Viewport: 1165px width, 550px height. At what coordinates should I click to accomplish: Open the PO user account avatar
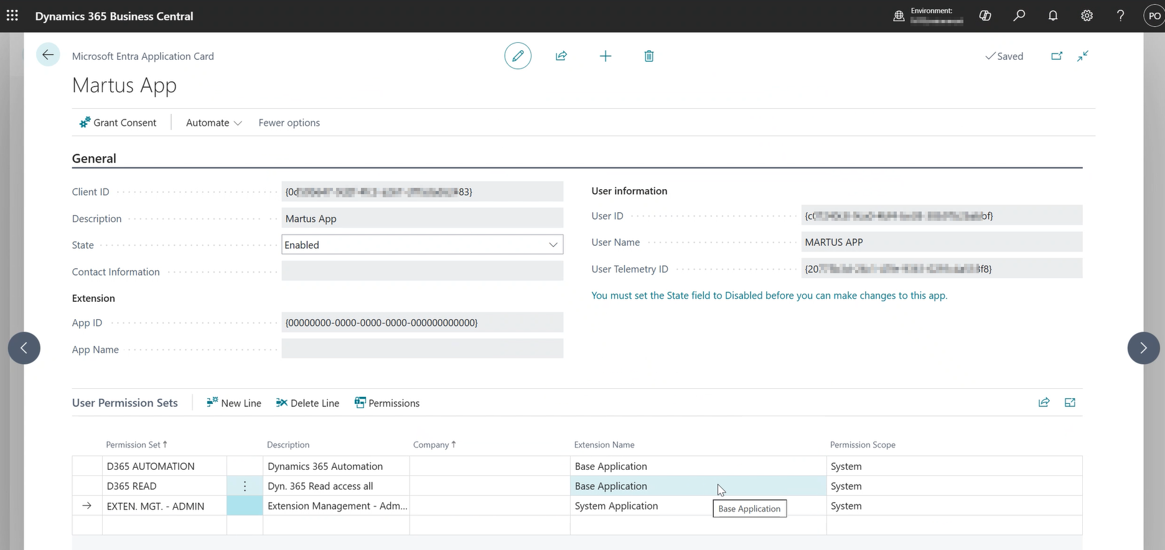point(1154,16)
